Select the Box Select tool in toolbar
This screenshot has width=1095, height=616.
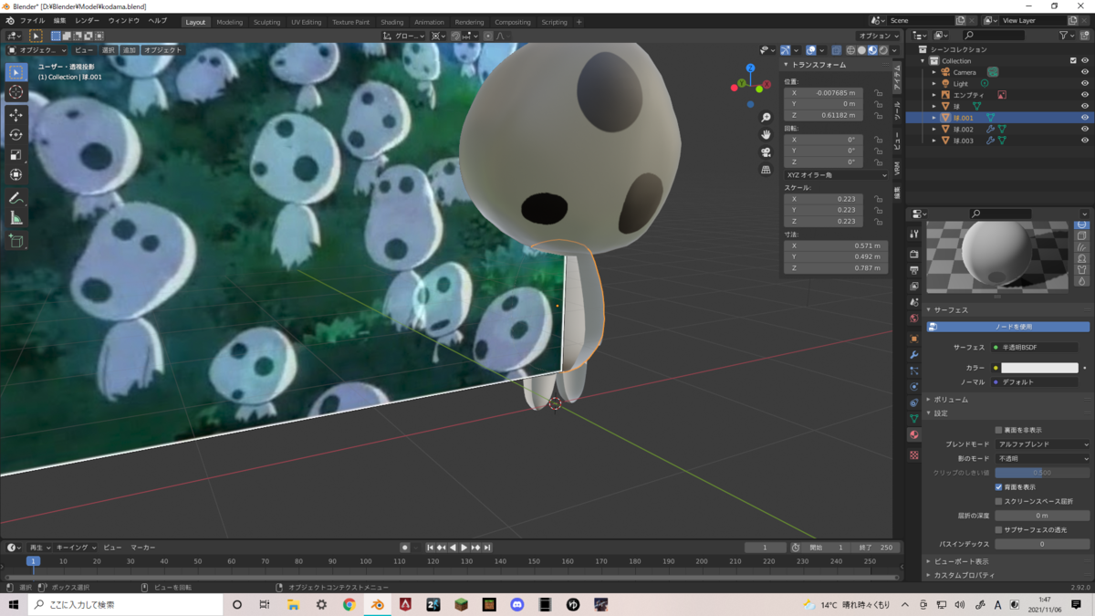(16, 72)
